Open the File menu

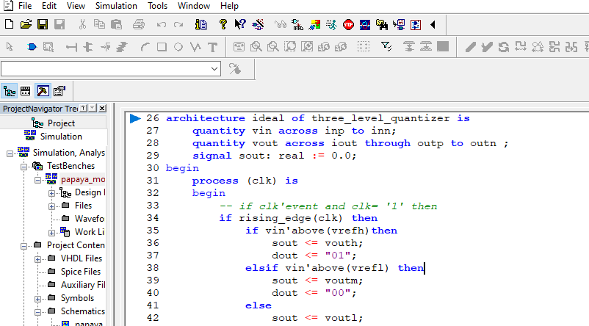[25, 6]
